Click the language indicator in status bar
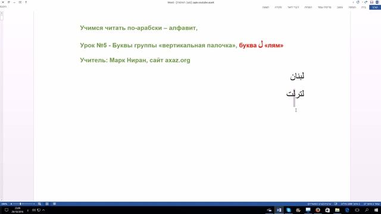Viewport: 381px width, 214px height. (x=319, y=204)
